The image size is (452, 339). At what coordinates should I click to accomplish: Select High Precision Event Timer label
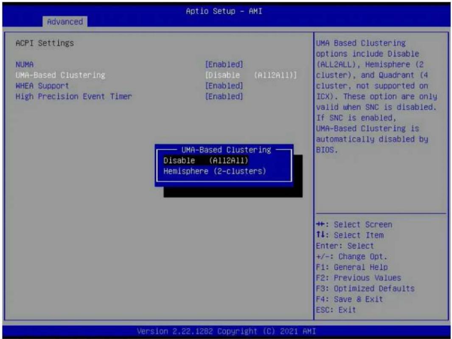[x=74, y=97]
